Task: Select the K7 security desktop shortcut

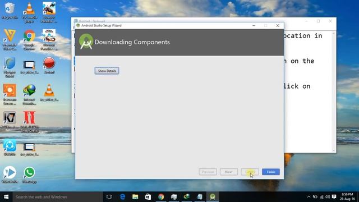Action: [10, 120]
